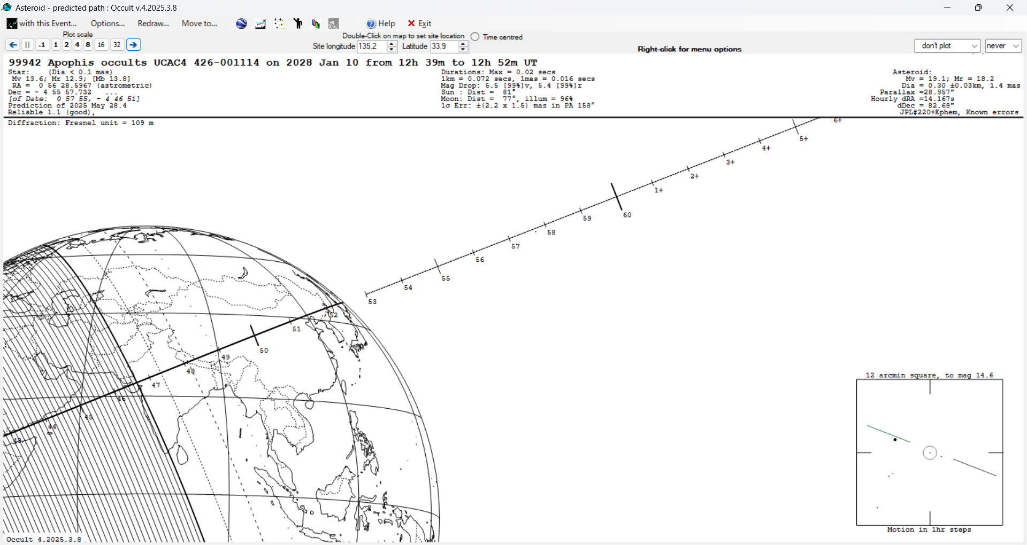Viewport: 1027px width, 545px height.
Task: Decrease Latitude with down spinner
Action: (463, 50)
